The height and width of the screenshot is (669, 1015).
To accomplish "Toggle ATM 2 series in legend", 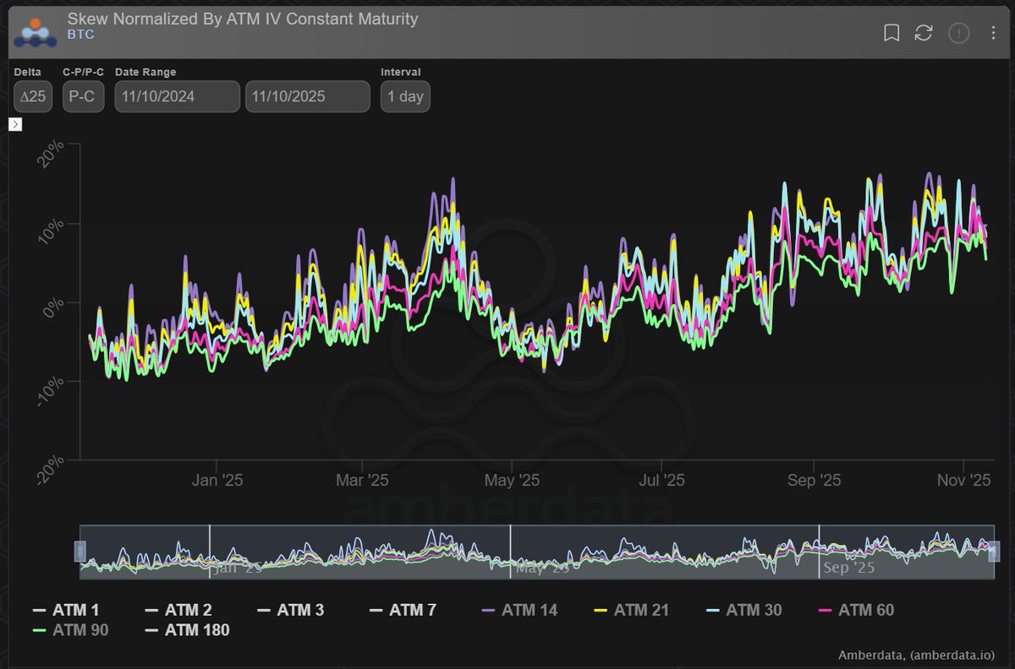I will coord(178,609).
